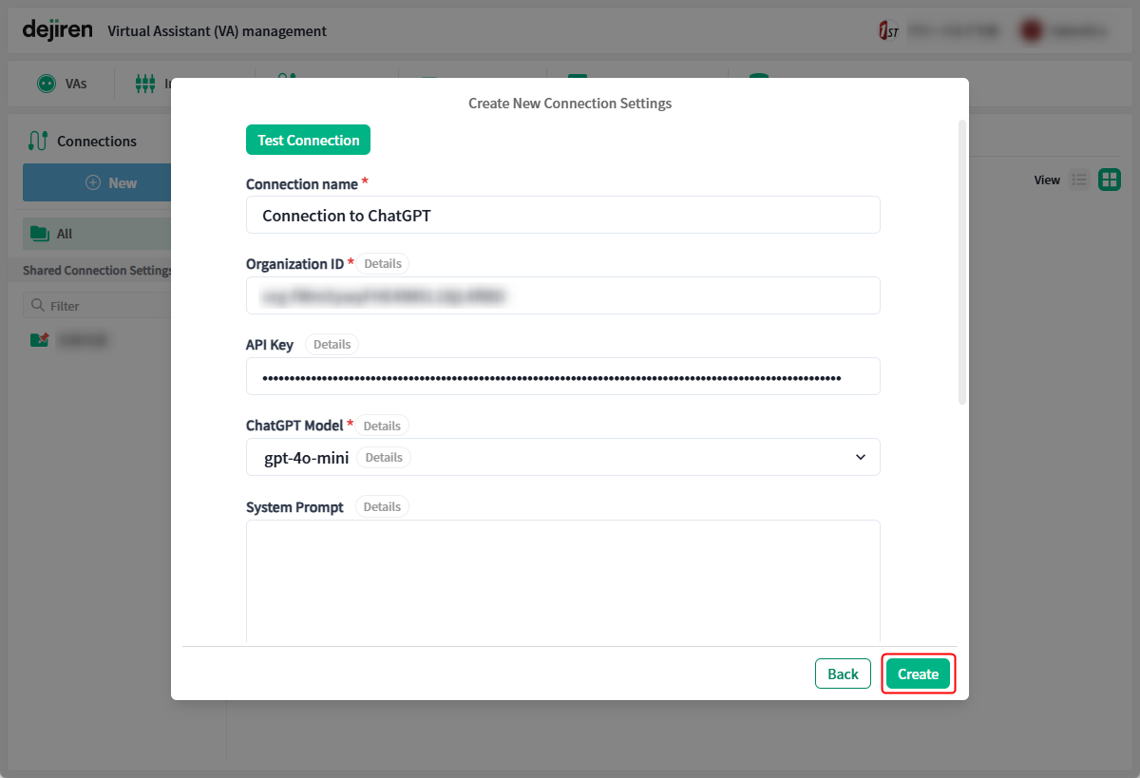1140x778 pixels.
Task: Click the Back button
Action: [x=843, y=674]
